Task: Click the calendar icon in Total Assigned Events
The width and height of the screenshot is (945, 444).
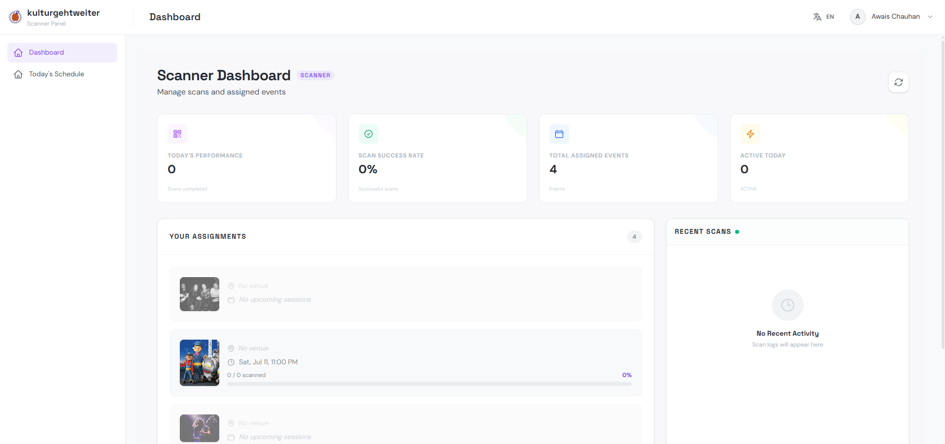Action: (x=559, y=134)
